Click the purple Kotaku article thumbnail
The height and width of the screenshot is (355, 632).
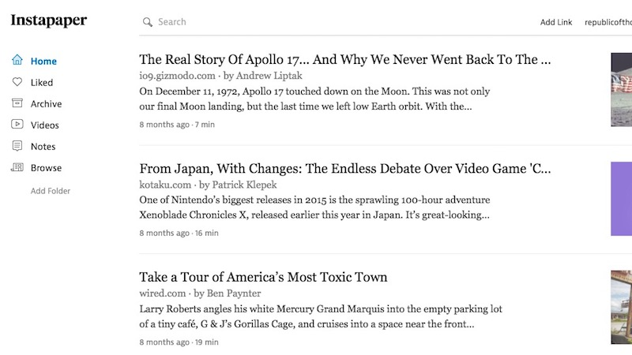[x=621, y=199]
